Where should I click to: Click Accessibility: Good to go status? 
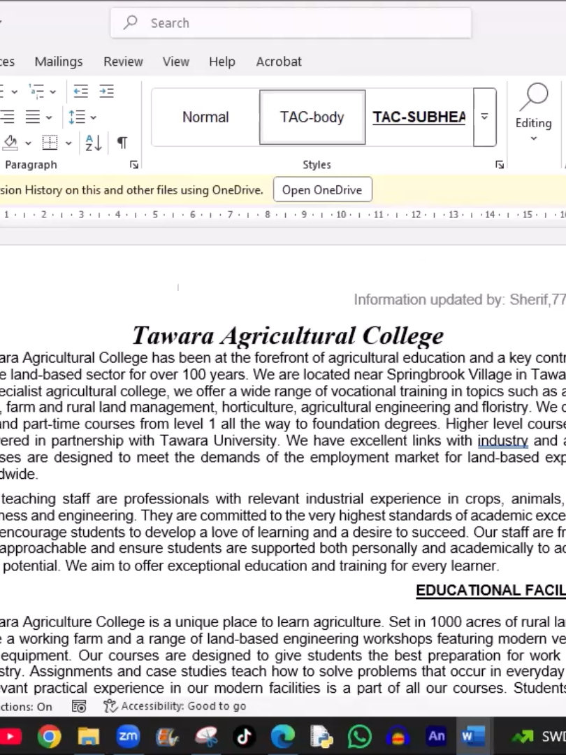click(183, 706)
